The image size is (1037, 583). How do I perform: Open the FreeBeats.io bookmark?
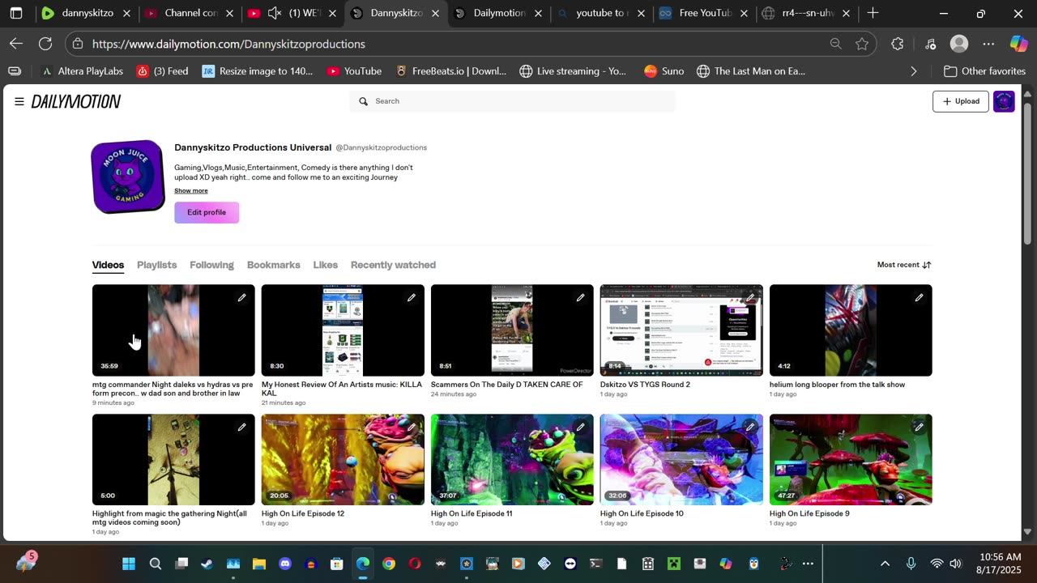(x=450, y=71)
